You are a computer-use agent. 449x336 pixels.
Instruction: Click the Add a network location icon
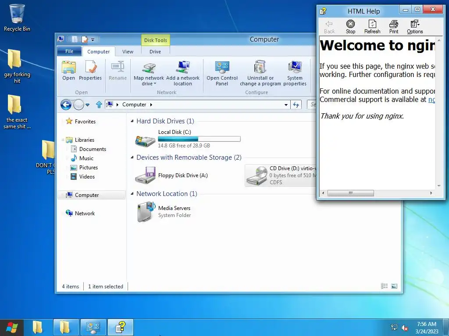click(183, 73)
